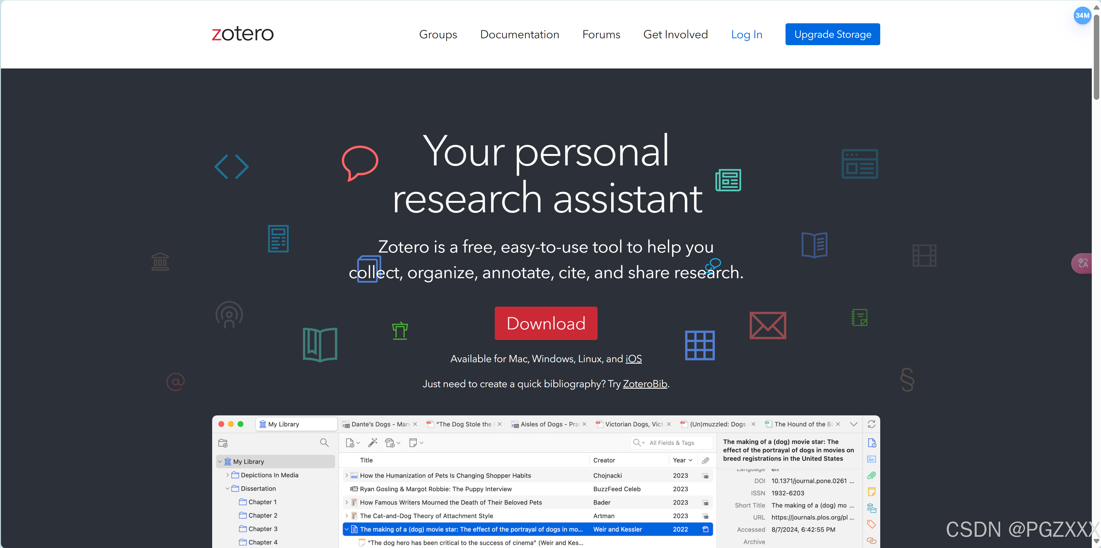1101x548 pixels.
Task: Click the DOI value 10.1371/journal.pone.0261
Action: tap(813, 480)
